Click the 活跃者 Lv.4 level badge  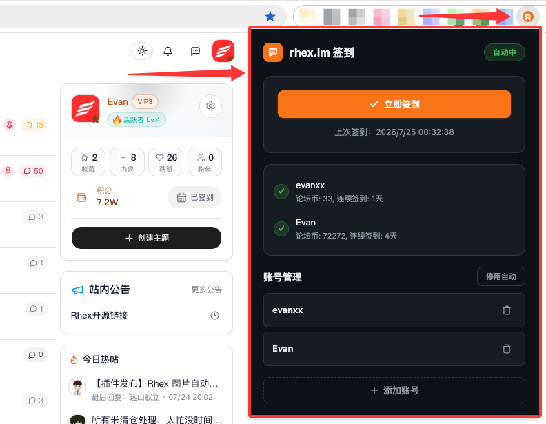pyautogui.click(x=136, y=120)
